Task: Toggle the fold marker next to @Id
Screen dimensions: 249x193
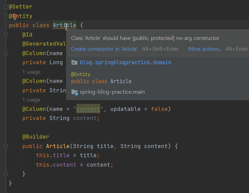Action: [x=6, y=35]
